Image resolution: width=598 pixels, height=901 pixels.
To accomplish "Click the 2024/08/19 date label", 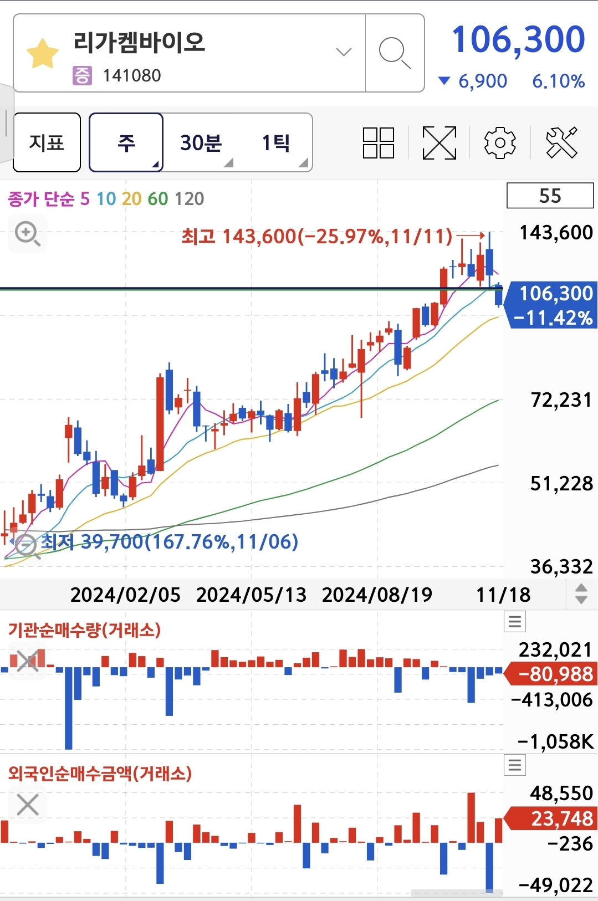I will [377, 595].
